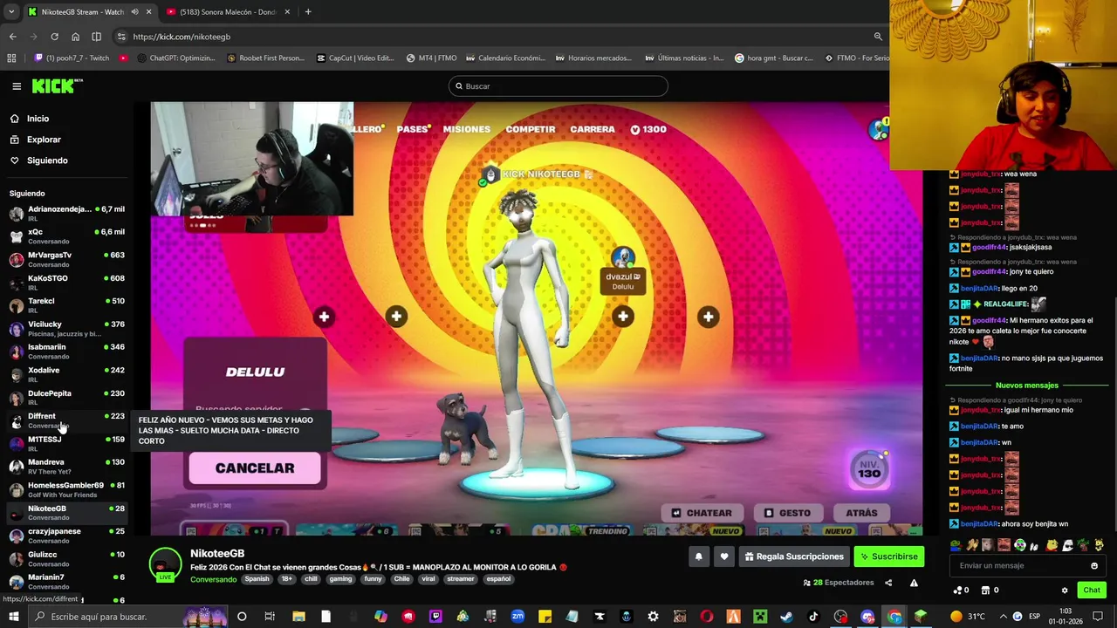Open xQc channel in following list

(x=68, y=236)
